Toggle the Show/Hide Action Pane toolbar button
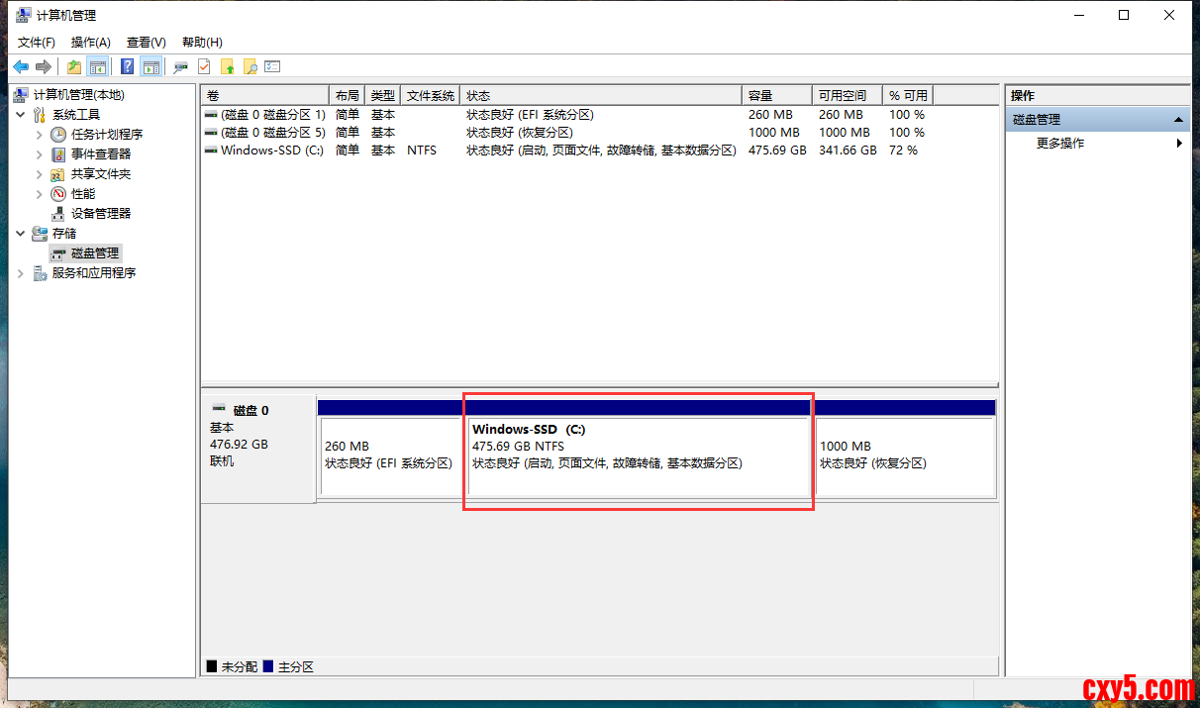 [x=150, y=67]
